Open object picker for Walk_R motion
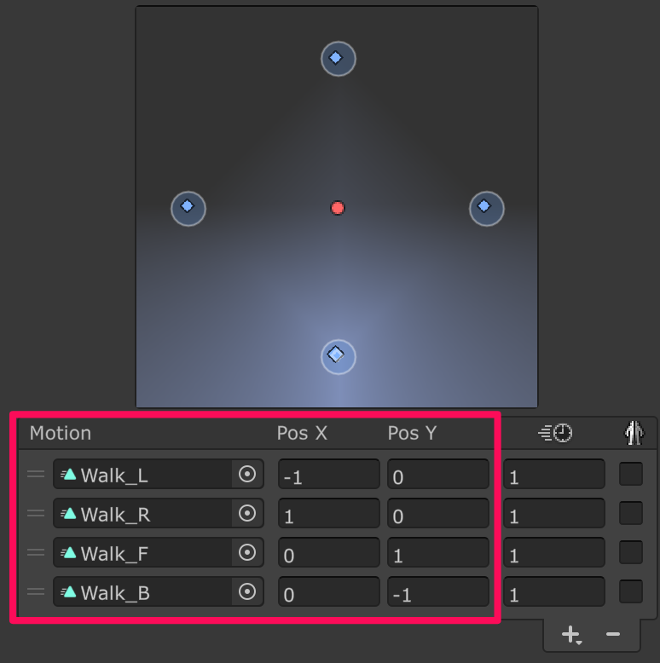This screenshot has width=660, height=663. pos(247,514)
